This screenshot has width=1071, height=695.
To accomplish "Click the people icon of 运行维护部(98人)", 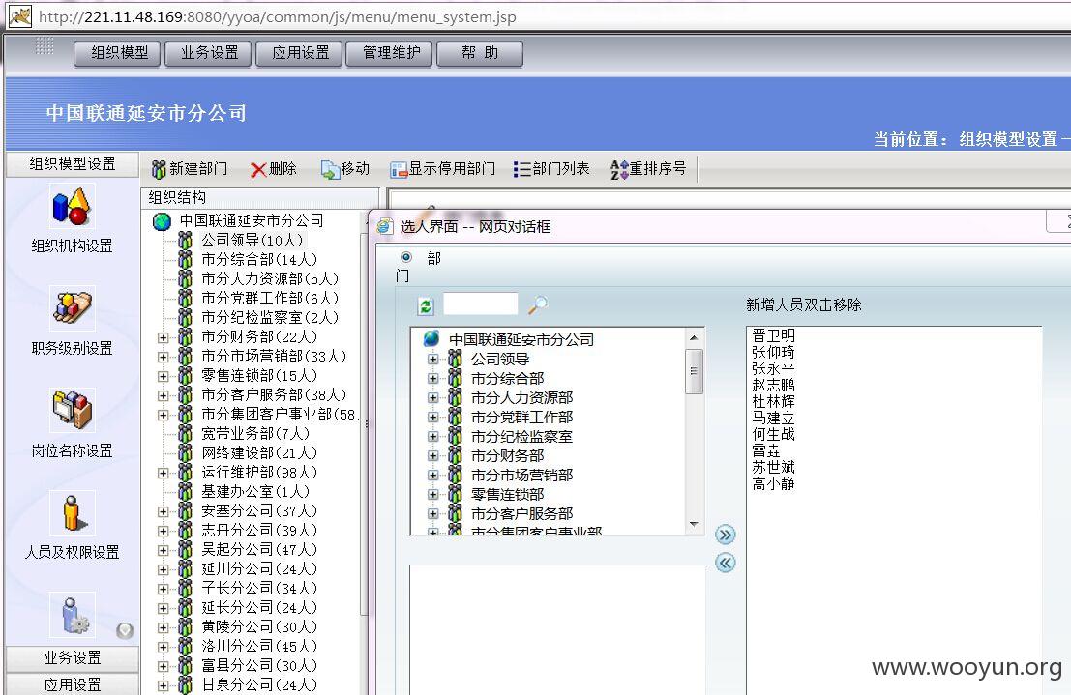I will click(x=185, y=473).
